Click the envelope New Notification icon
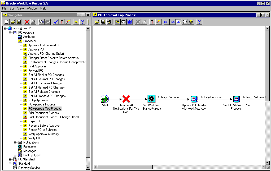 click(123, 22)
